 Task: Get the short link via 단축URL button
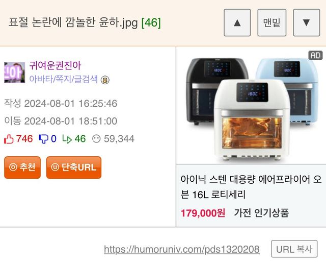[74, 167]
